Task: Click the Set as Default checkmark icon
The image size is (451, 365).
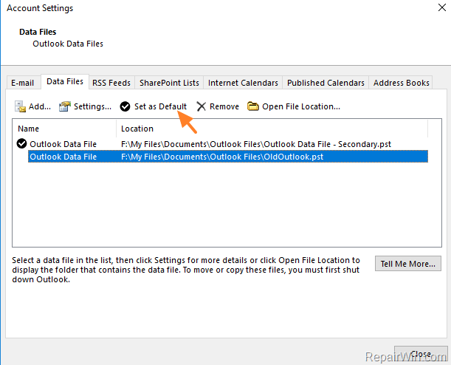Action: (125, 106)
